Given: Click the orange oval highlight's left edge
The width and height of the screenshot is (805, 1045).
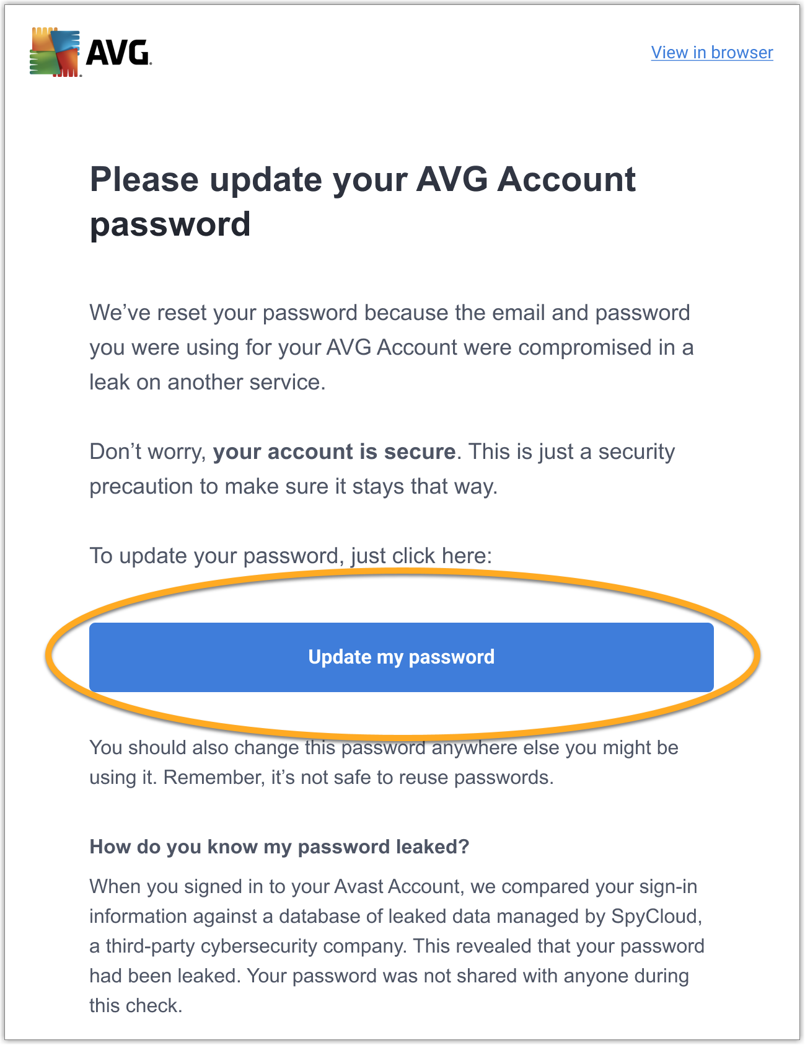Looking at the screenshot, I should 48,656.
